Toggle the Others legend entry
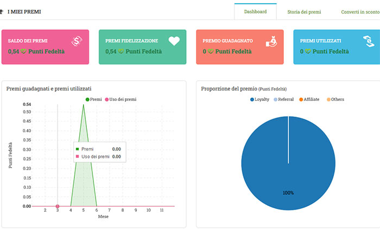 335,99
